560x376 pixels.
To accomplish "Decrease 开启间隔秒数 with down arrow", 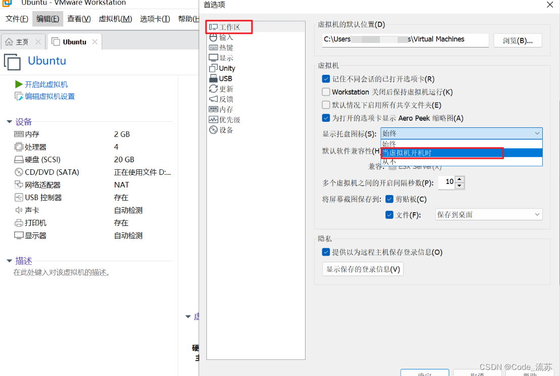I will [460, 186].
